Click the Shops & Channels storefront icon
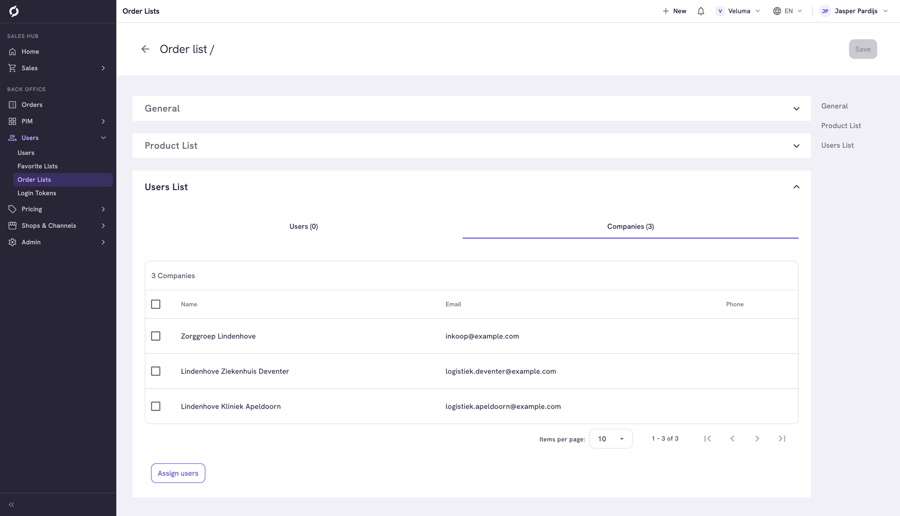This screenshot has height=516, width=900. (x=12, y=226)
